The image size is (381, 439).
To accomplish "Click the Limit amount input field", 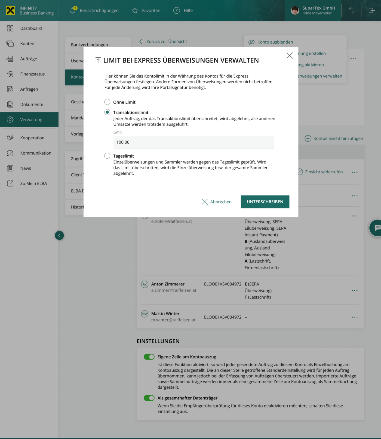I will [193, 142].
